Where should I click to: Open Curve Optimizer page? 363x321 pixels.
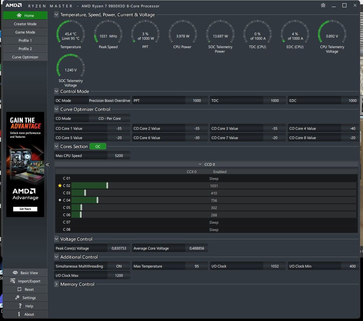[25, 57]
